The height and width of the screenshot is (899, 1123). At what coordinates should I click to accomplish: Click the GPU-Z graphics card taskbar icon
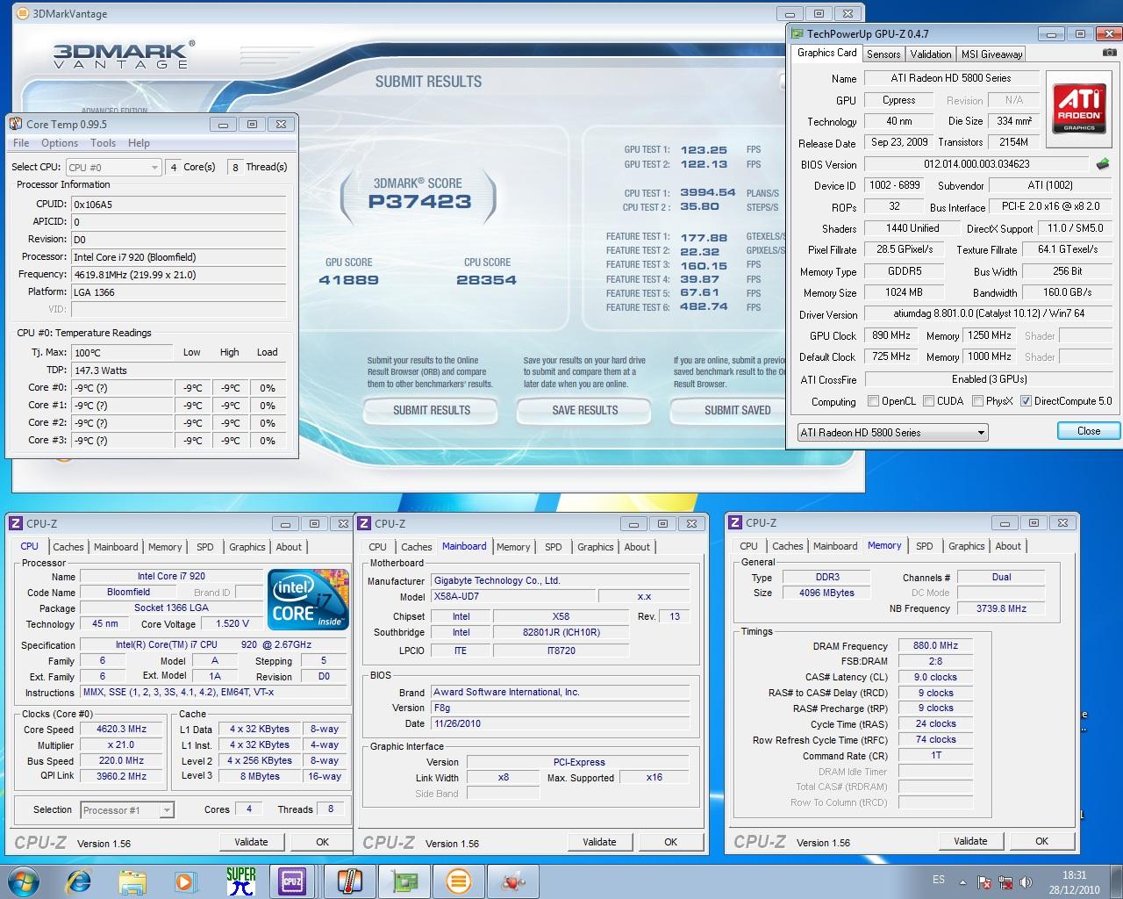(x=404, y=881)
